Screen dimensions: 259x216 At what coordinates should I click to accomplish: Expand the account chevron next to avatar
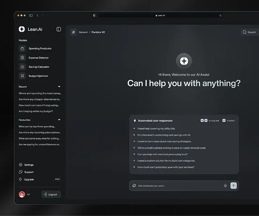(x=29, y=194)
